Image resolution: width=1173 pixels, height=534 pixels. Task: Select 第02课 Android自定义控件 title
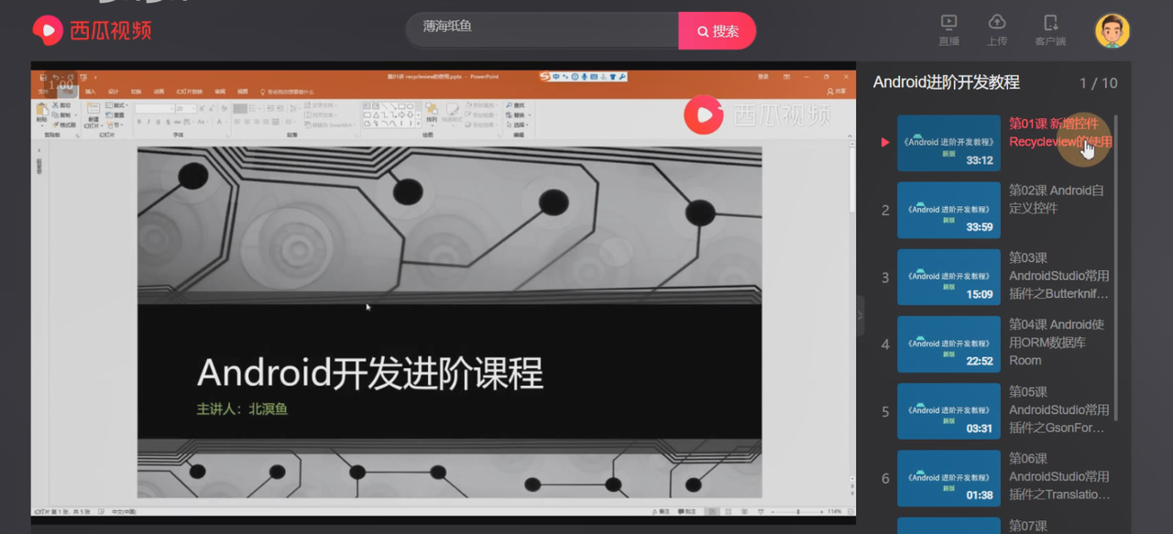1057,199
